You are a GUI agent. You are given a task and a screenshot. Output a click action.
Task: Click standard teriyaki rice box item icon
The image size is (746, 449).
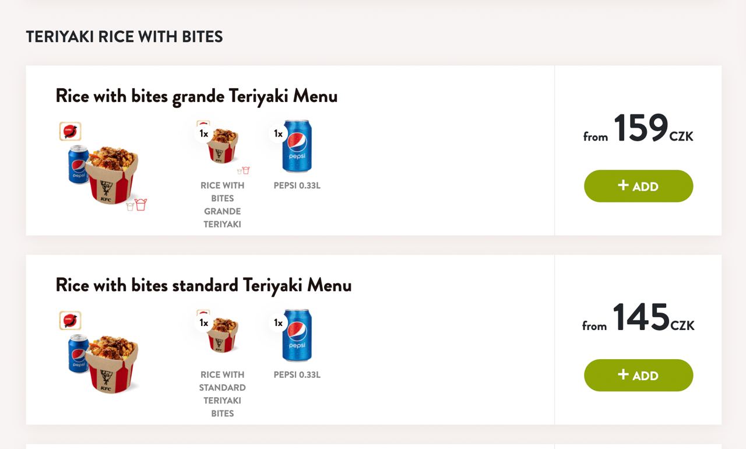[223, 335]
